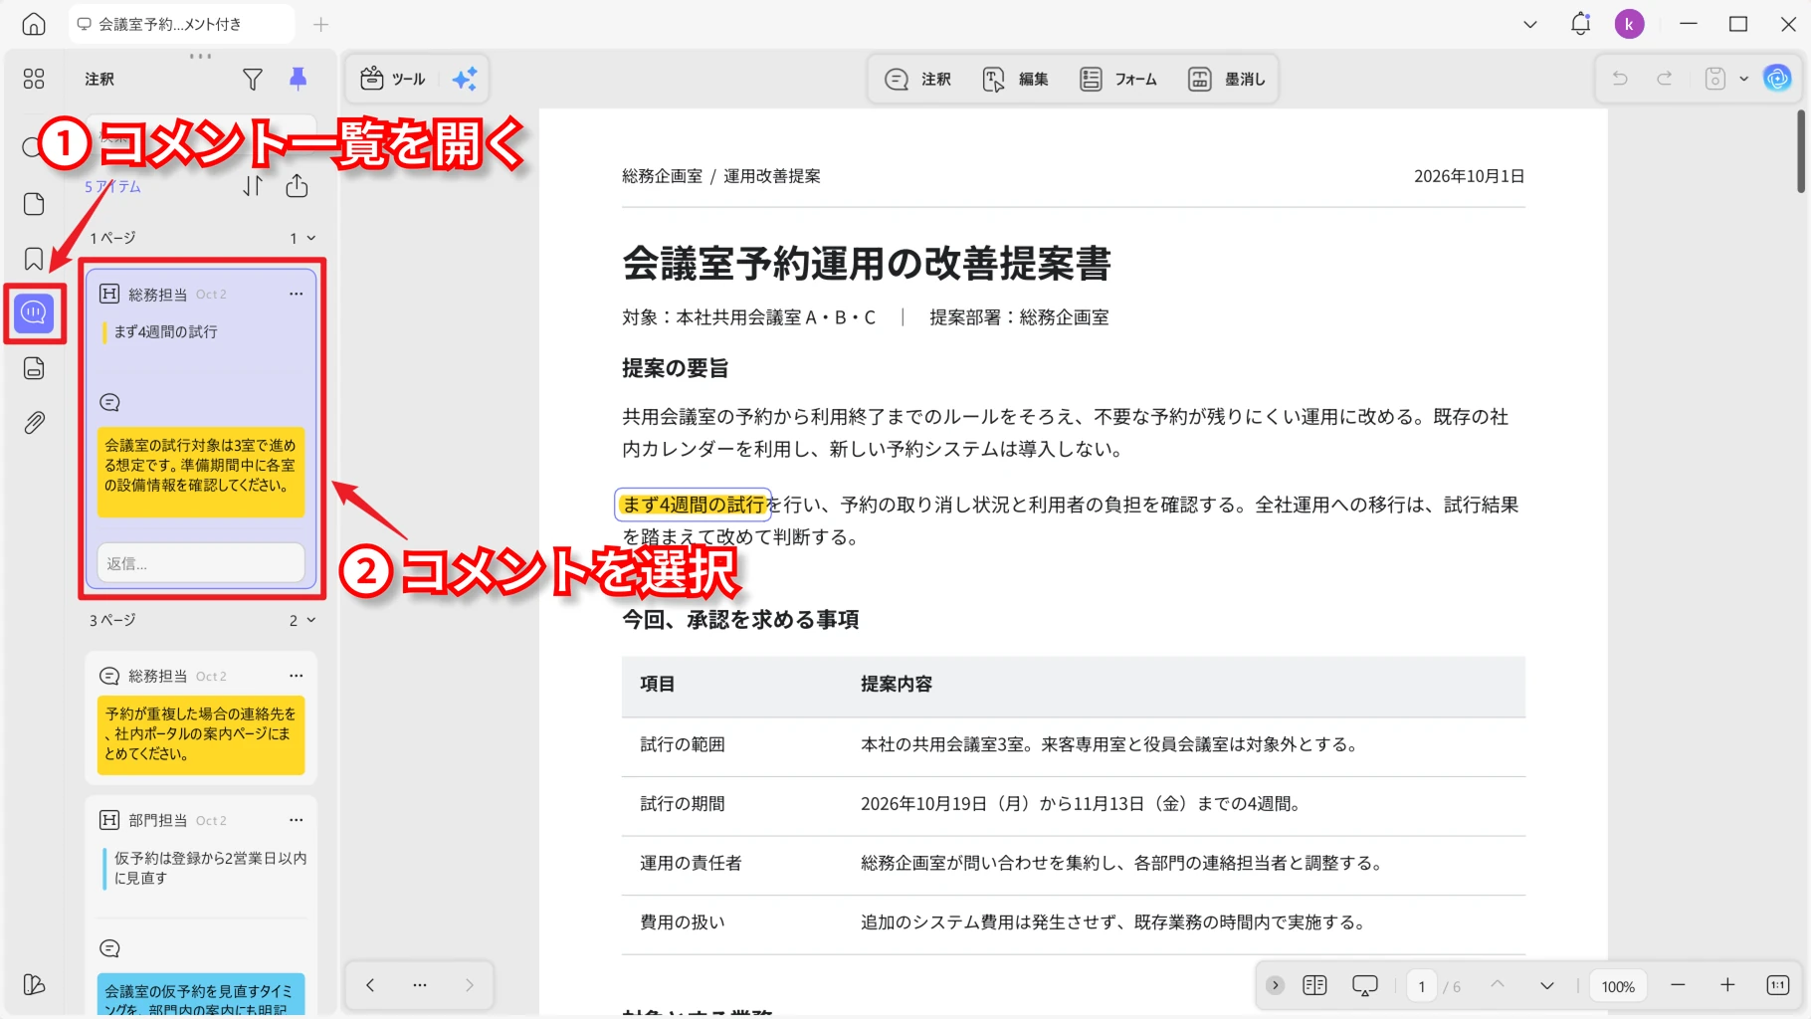Switch to the 注釈 mode tab
Screen dimensions: 1811x1019
tap(917, 79)
